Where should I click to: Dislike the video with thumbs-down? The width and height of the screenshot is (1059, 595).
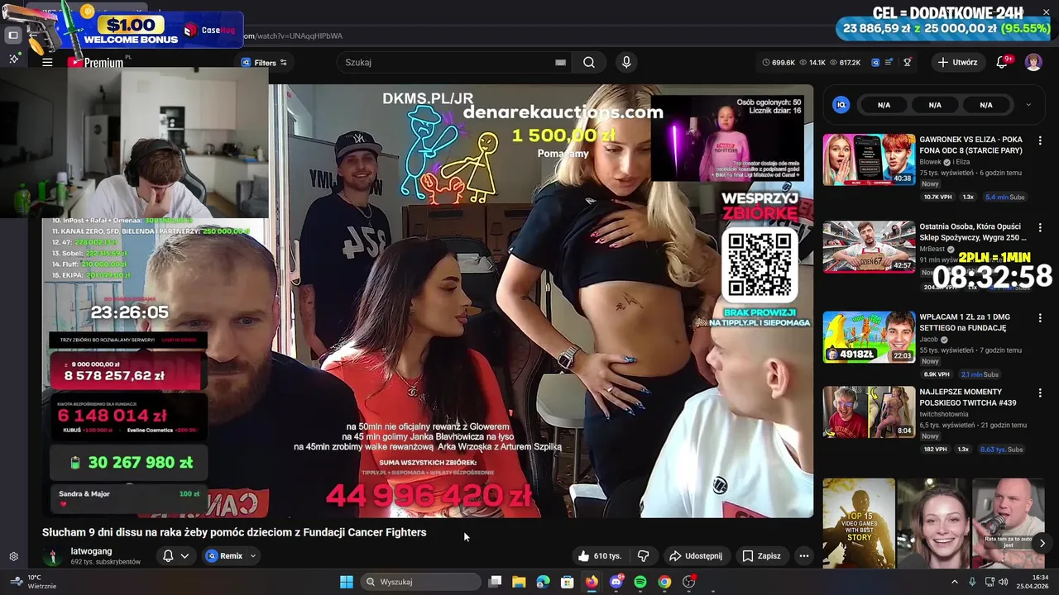(x=643, y=556)
